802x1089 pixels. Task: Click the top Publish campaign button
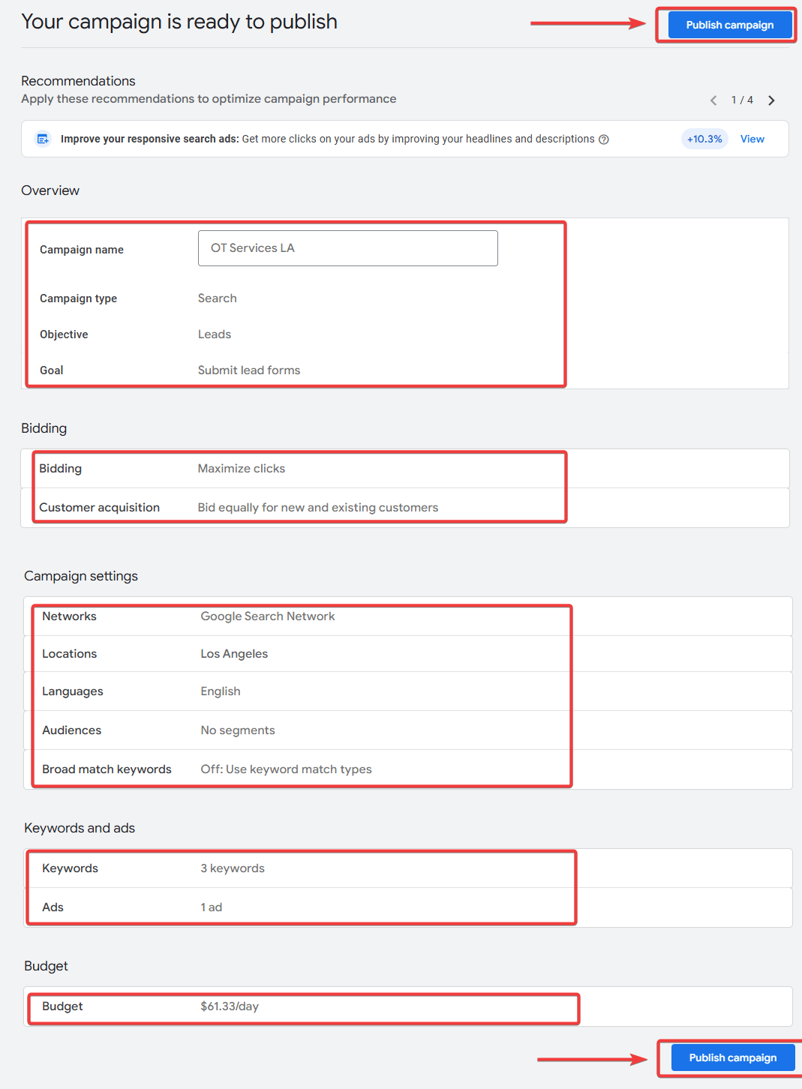point(729,25)
